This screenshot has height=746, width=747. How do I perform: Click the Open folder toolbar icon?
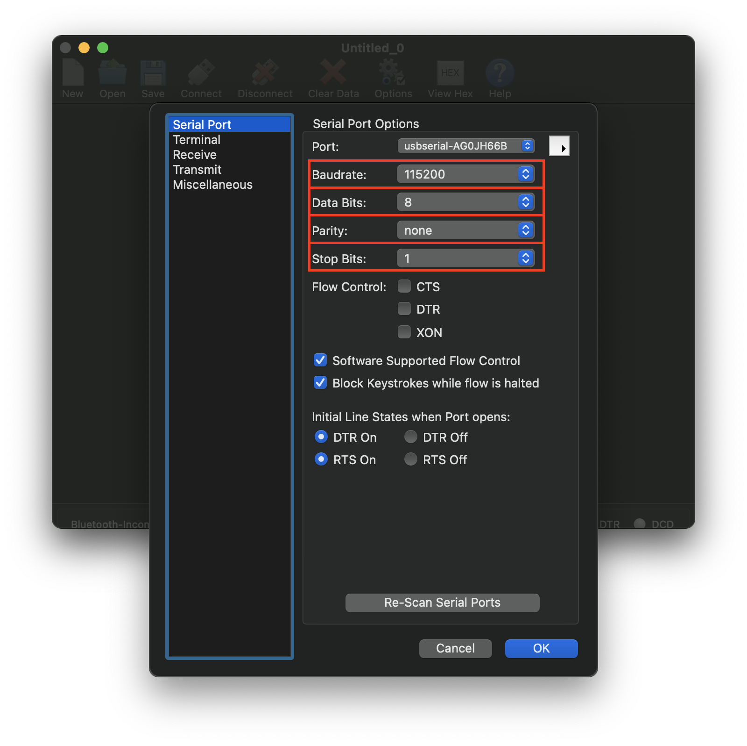(113, 73)
